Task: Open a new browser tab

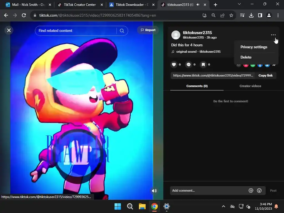Action: coord(215,5)
